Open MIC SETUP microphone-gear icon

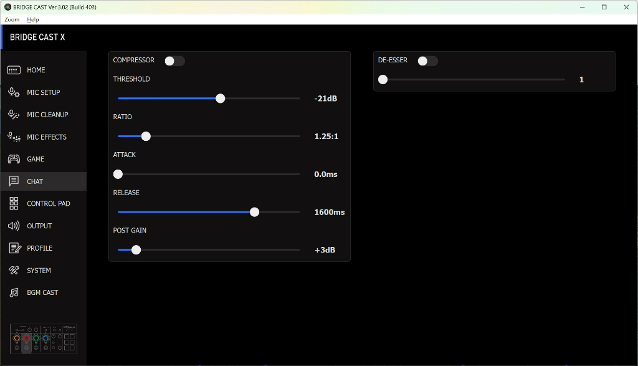14,92
